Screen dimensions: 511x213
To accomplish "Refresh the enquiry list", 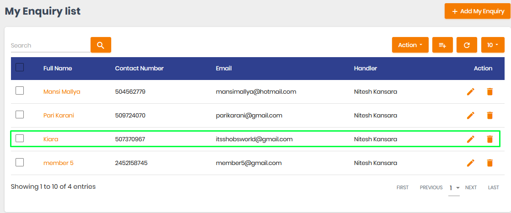I will pyautogui.click(x=467, y=45).
